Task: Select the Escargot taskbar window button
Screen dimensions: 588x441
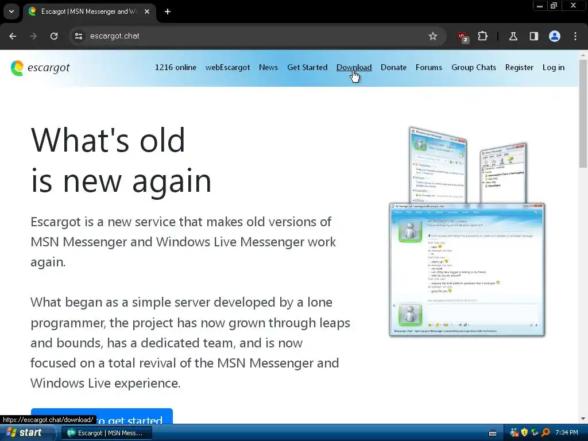Action: click(106, 433)
